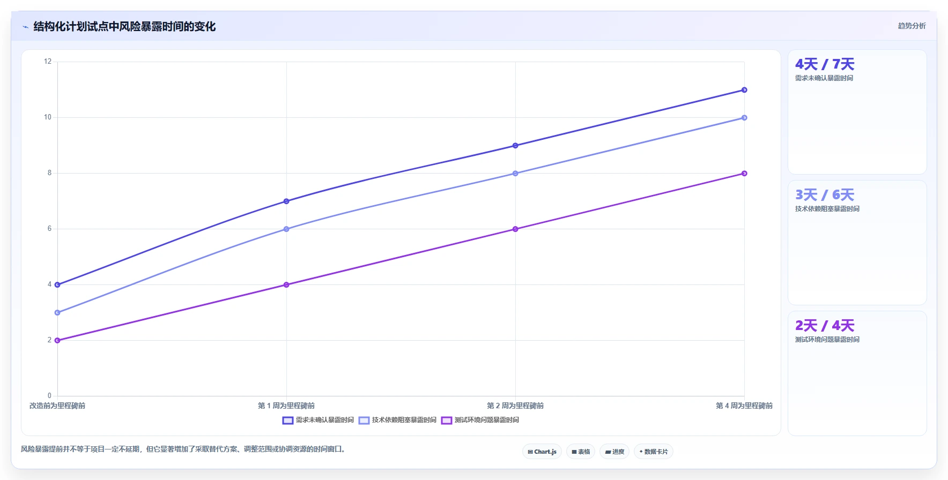
Task: Click the legend label 测试环境问题暴露时间
Action: pyautogui.click(x=487, y=421)
